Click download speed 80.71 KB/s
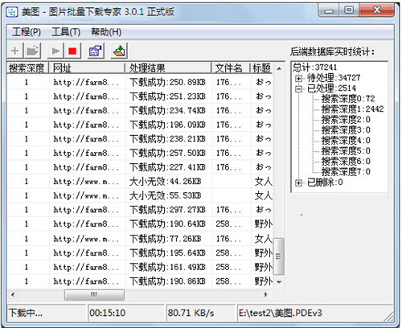The width and height of the screenshot is (402, 328). tap(191, 313)
